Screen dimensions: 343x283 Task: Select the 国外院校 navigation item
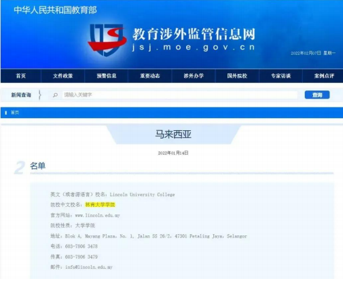pyautogui.click(x=237, y=76)
